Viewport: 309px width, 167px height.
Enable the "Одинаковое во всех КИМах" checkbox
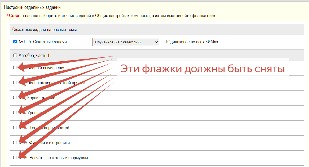[165, 42]
